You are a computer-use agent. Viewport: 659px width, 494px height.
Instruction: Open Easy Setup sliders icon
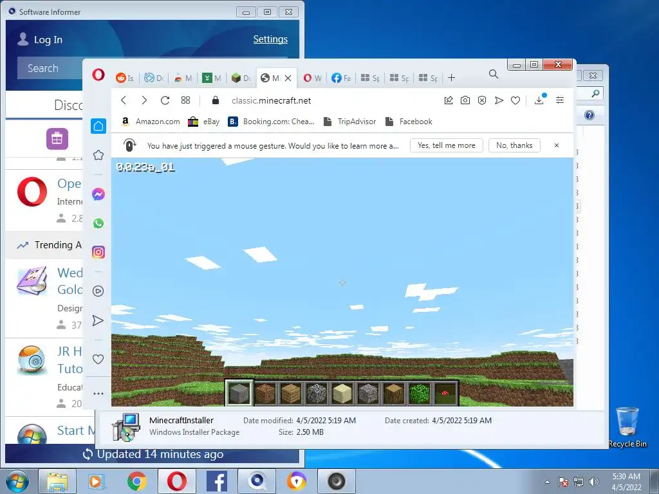click(x=560, y=100)
